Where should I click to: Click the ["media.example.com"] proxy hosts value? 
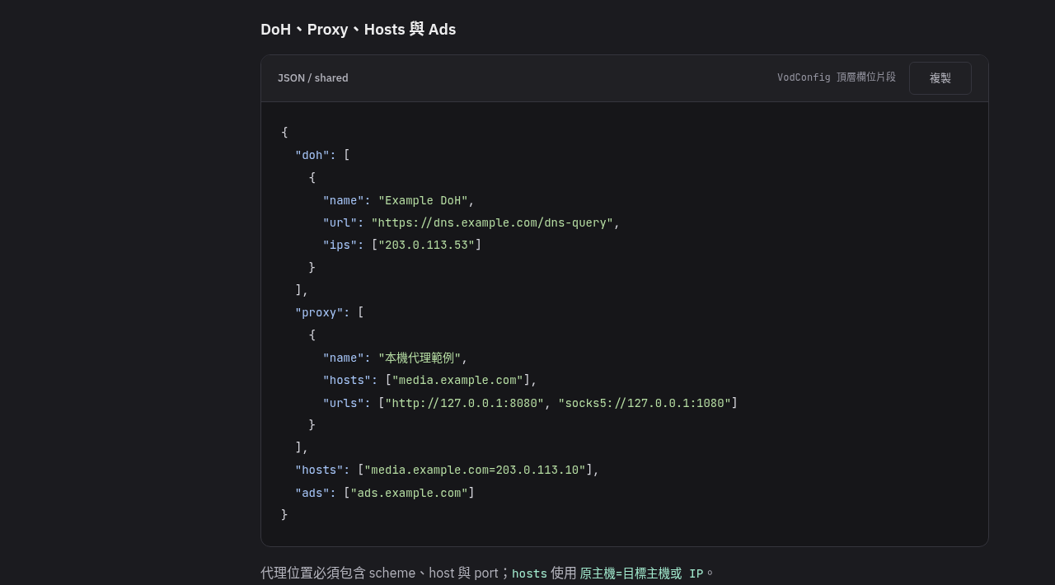coord(457,380)
